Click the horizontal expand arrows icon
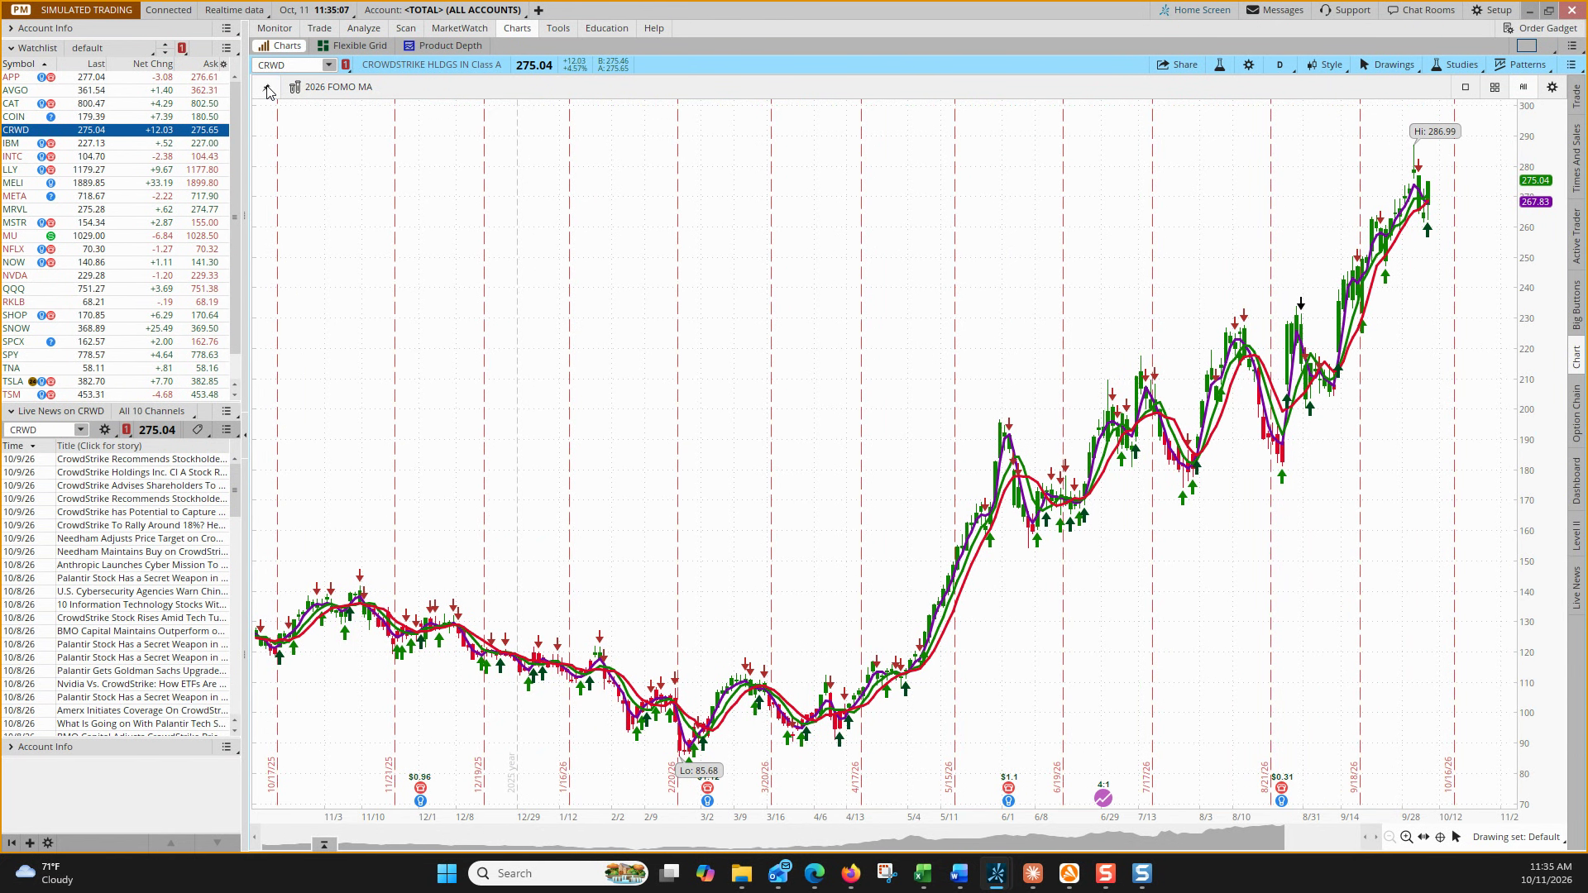1588x893 pixels. click(1423, 837)
